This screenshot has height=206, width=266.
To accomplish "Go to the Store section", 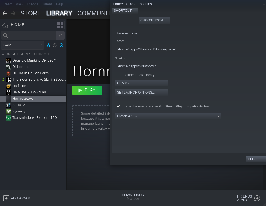I will 31,13.
